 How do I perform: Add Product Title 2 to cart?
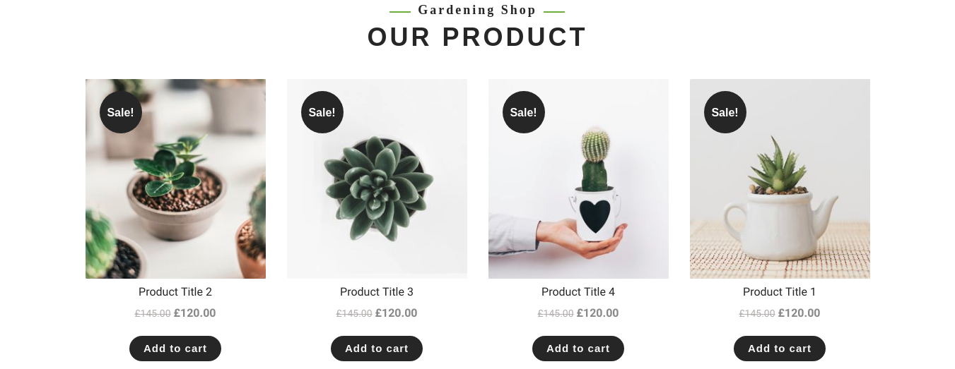tap(175, 349)
